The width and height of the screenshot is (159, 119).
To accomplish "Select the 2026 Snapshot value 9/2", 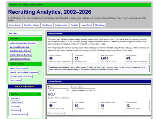I will (128, 58).
